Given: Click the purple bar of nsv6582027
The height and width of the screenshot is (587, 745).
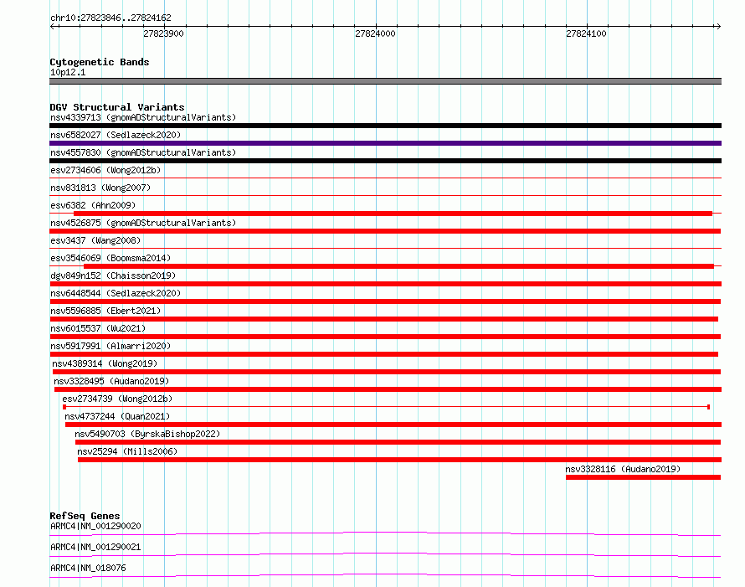Looking at the screenshot, I should click(x=385, y=143).
